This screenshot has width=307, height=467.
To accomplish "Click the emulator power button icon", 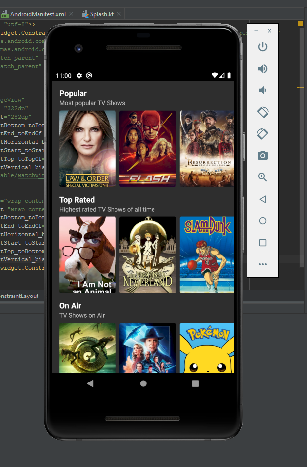I will point(263,47).
